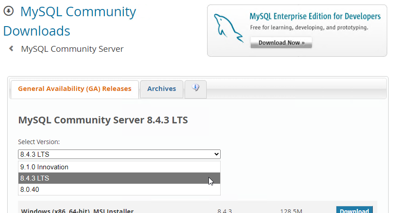
Task: Open the information tab icon
Action: click(x=195, y=88)
